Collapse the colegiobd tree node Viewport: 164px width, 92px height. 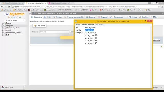coord(3,26)
